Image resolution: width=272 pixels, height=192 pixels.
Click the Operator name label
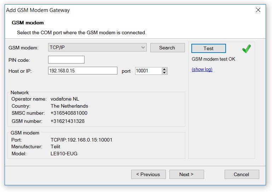[x=29, y=99]
